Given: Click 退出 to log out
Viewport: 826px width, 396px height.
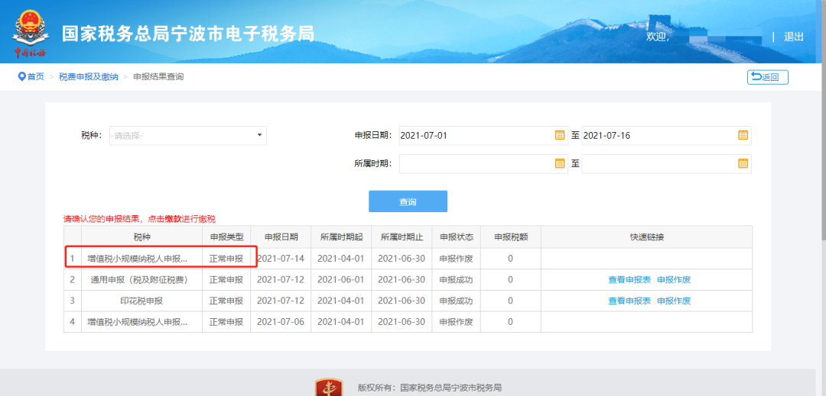Looking at the screenshot, I should pos(794,37).
